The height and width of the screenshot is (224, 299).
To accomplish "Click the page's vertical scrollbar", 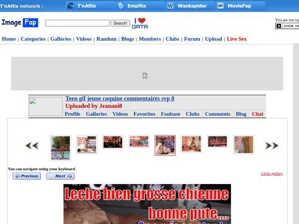I will [x=296, y=133].
